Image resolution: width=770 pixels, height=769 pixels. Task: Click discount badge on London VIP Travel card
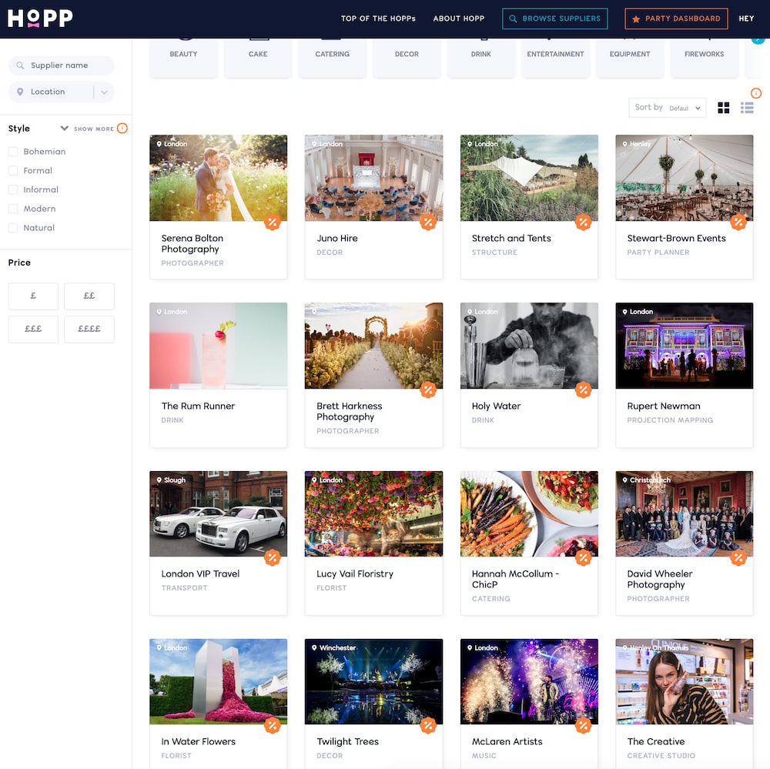click(x=272, y=558)
